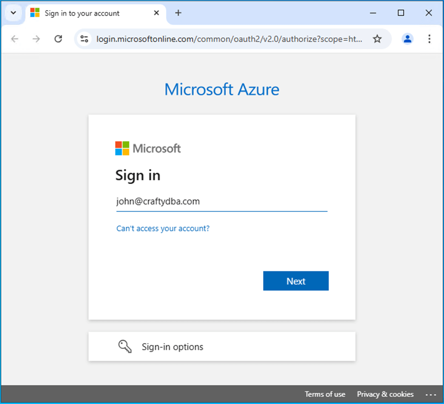Maximize the browser window
This screenshot has width=444, height=404.
(401, 13)
